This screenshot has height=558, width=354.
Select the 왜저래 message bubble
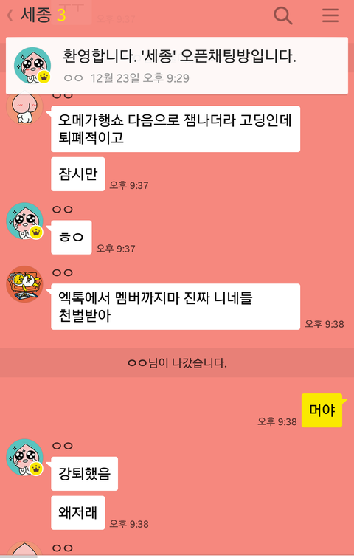[x=78, y=513]
